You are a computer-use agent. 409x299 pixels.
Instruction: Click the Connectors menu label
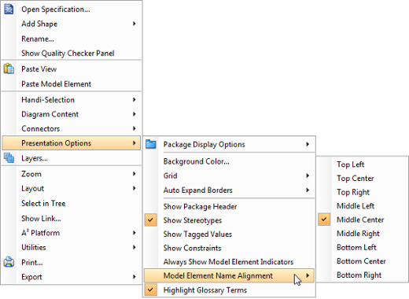(41, 128)
